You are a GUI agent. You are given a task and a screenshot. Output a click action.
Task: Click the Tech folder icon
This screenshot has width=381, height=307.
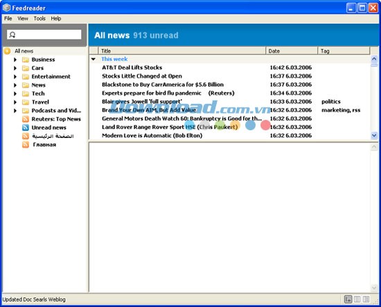[x=26, y=94]
